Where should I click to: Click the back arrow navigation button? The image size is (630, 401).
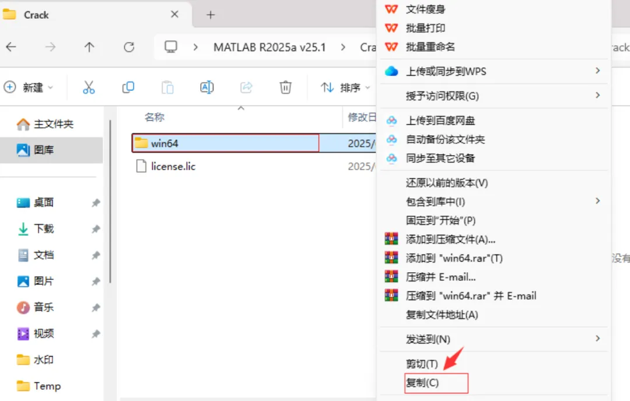point(11,47)
